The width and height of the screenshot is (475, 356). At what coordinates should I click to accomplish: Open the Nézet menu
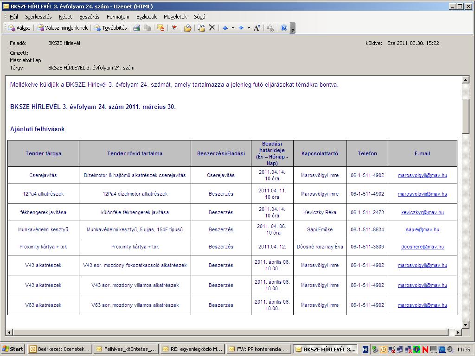(x=65, y=17)
